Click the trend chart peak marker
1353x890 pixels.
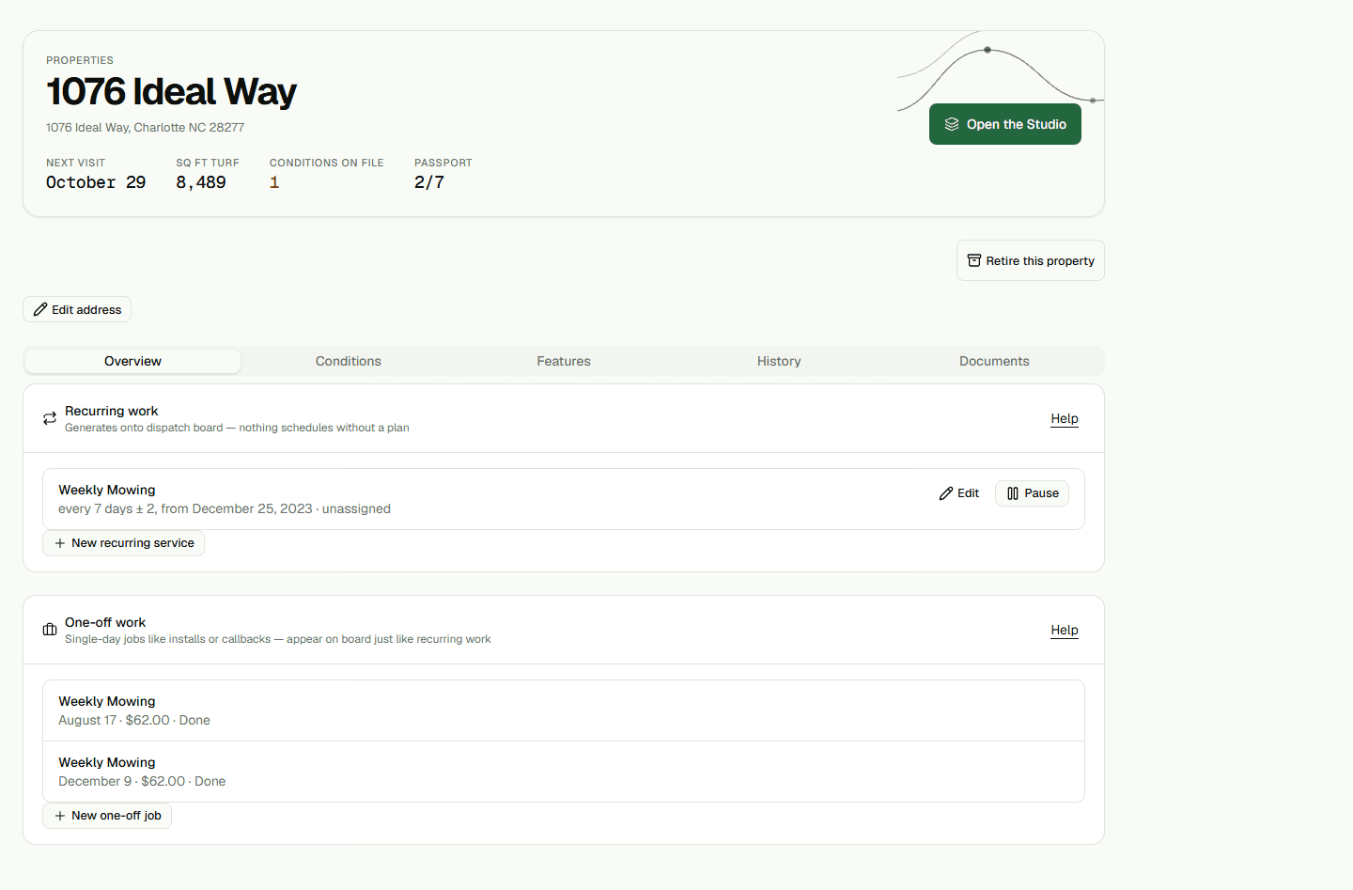[x=988, y=50]
